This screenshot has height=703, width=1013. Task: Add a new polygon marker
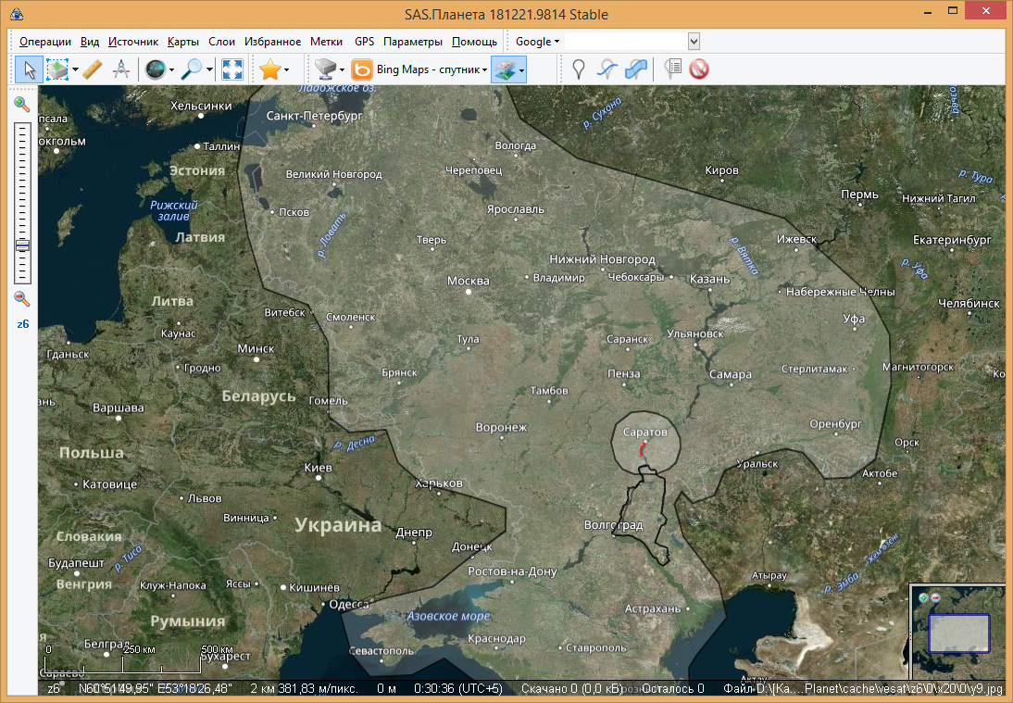(636, 69)
